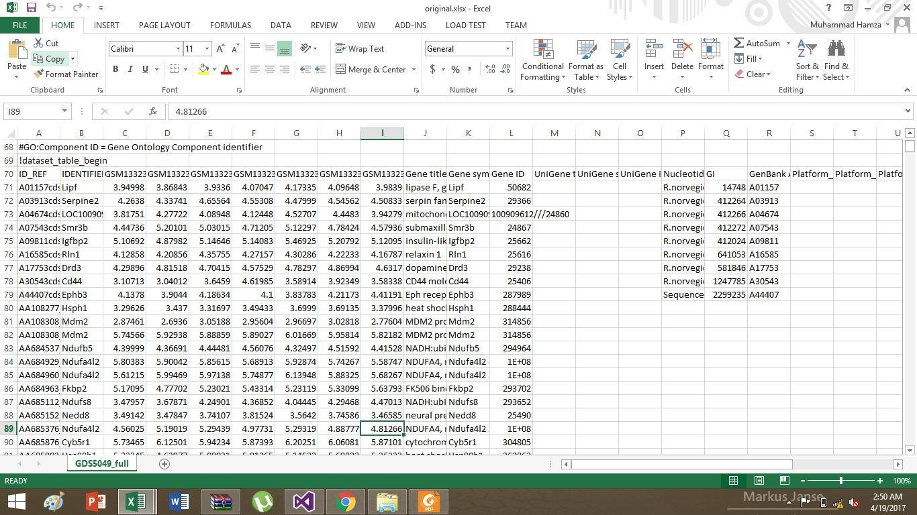Click the Fill button in Editing group
Viewport: 917px width, 515px height.
click(748, 59)
